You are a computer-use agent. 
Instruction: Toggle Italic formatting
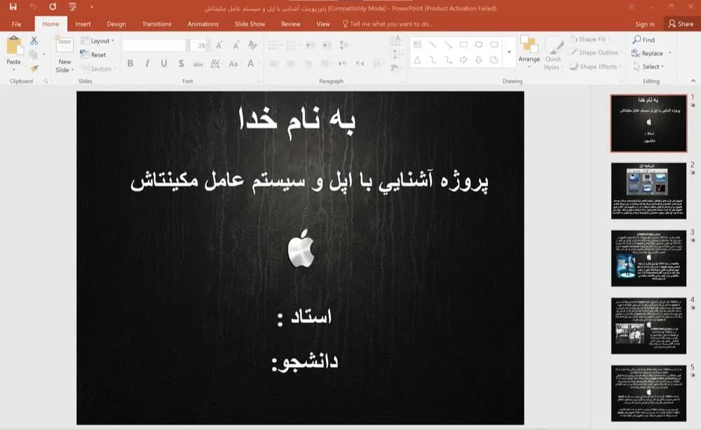click(x=147, y=64)
